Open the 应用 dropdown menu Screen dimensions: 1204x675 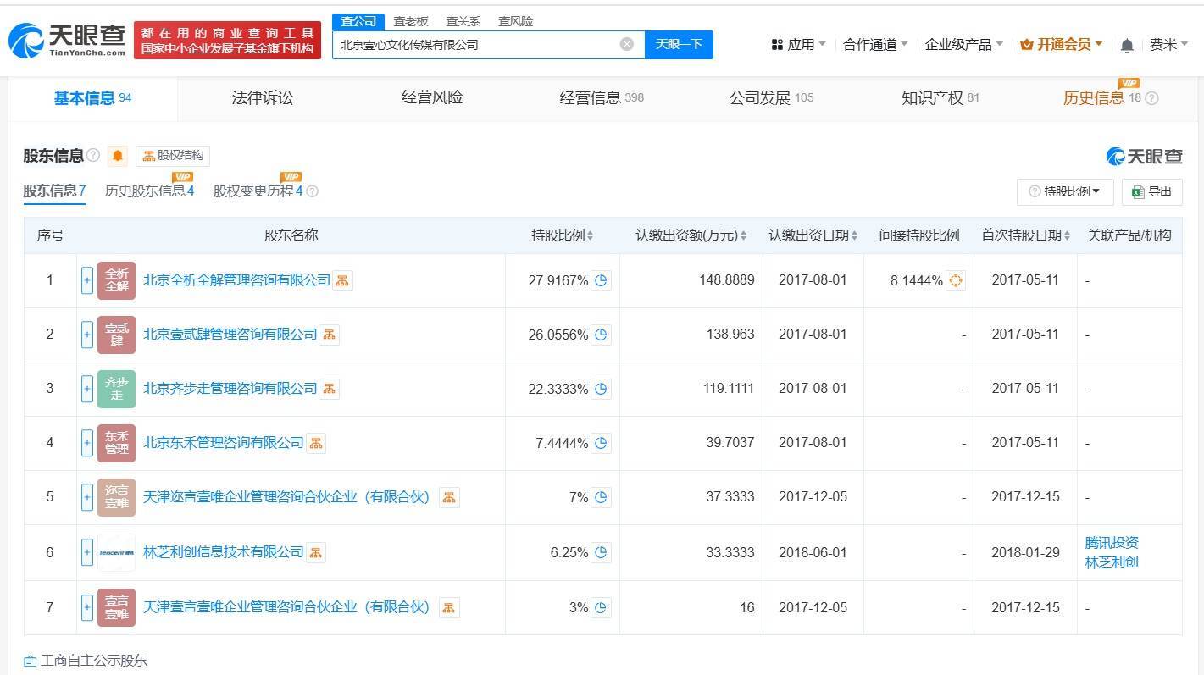[798, 45]
